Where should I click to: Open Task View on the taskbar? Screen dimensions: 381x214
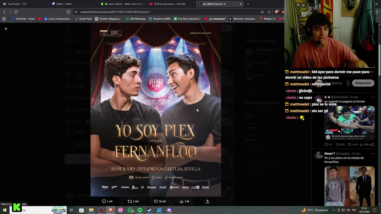pos(71,210)
